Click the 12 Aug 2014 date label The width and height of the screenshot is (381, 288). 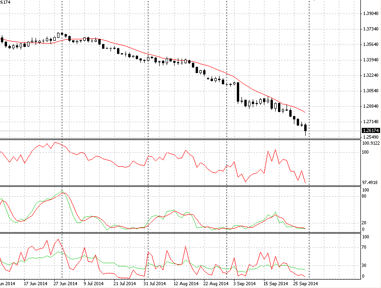pos(186,284)
